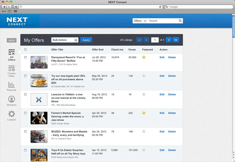Delete the MUZEO Monsters and Beasts offer

(172, 132)
